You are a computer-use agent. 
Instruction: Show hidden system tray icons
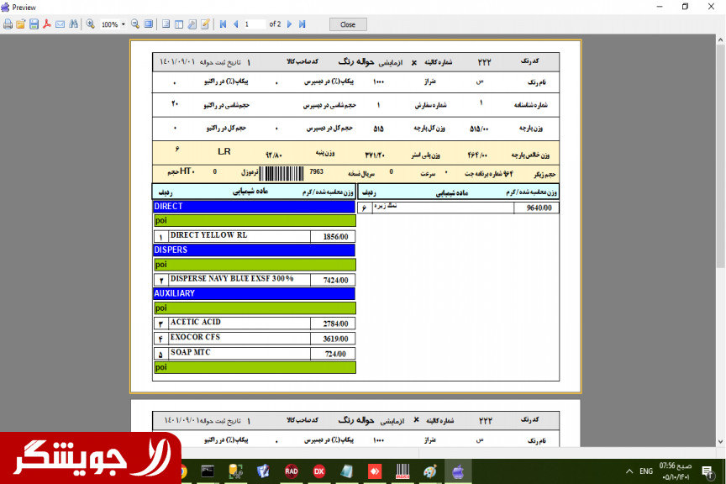629,471
